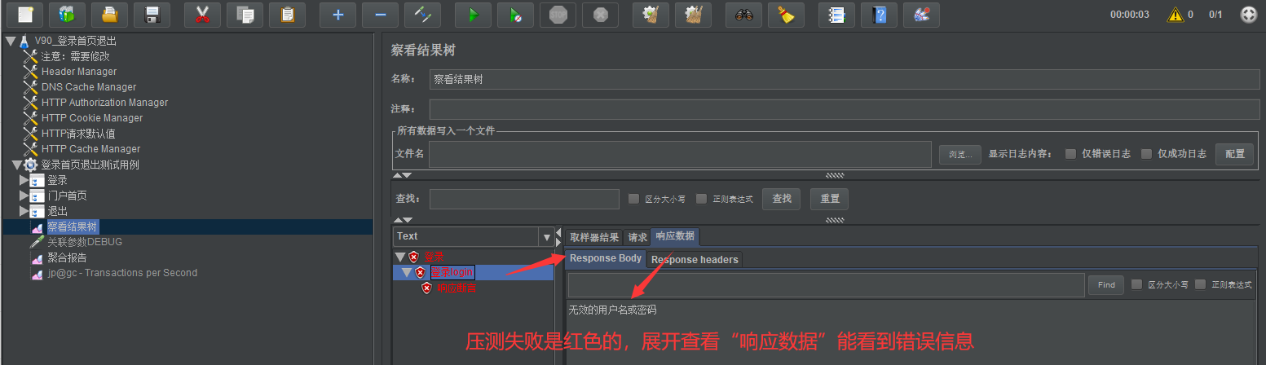Switch to 响应数据 tab
The height and width of the screenshot is (365, 1266).
[675, 236]
